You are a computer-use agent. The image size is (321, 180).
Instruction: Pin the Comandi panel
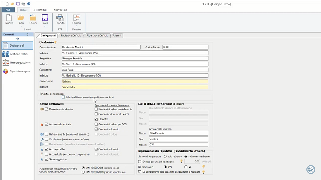click(27, 35)
